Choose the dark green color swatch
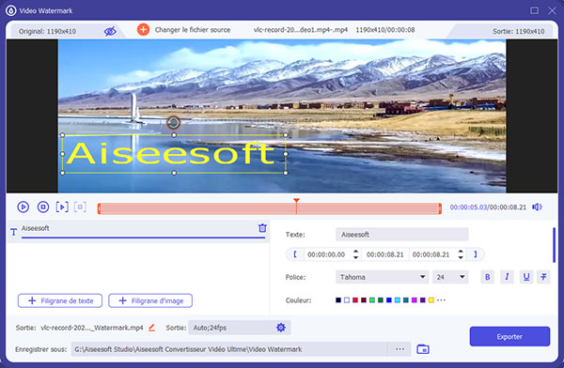Screen dimensions: 564x368 [381, 300]
